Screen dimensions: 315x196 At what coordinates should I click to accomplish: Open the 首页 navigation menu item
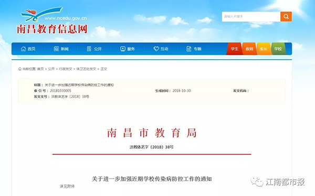[x=31, y=49]
